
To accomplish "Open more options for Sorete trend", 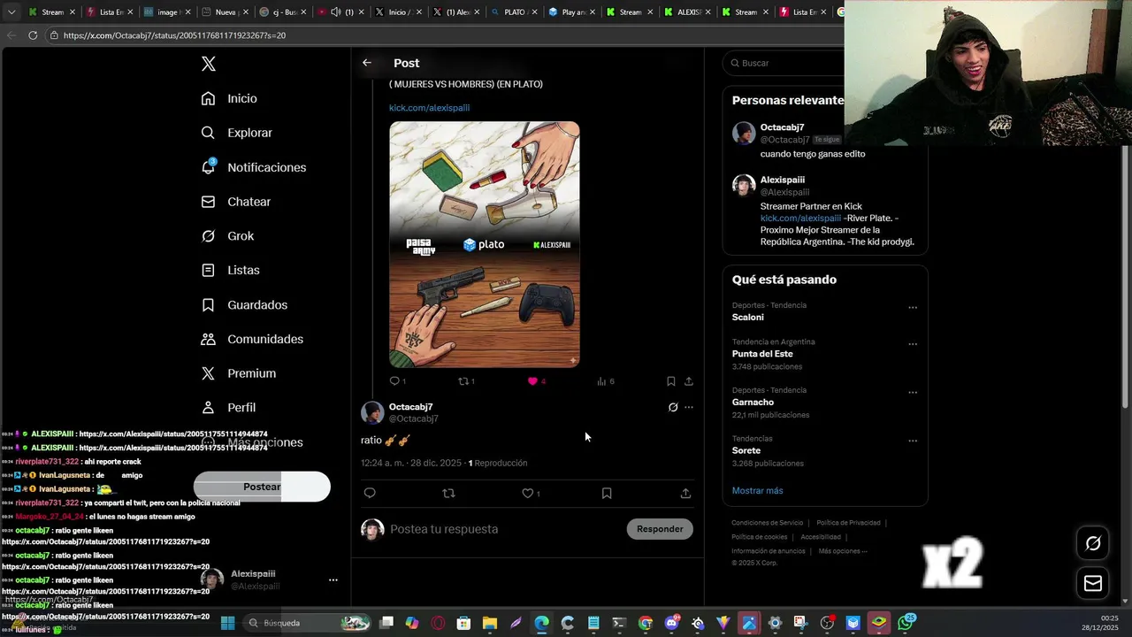I will [x=913, y=441].
